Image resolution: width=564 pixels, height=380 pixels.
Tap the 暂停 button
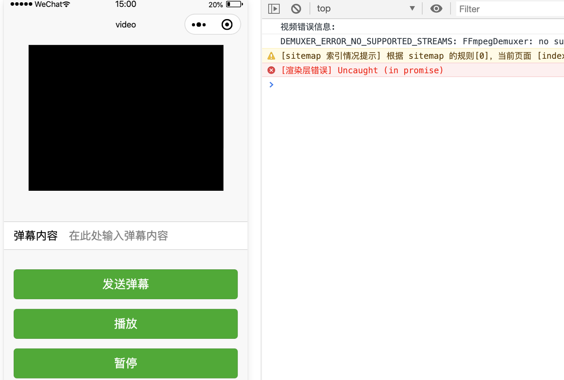(126, 363)
